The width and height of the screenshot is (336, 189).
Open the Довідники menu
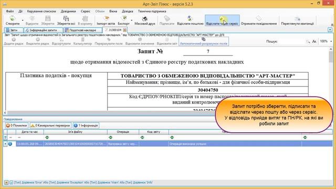point(68,11)
